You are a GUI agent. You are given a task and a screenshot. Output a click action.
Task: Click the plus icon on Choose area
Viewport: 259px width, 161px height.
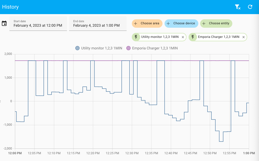click(x=136, y=23)
